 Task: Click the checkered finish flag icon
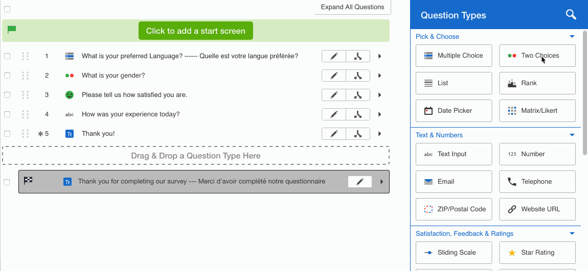tap(28, 181)
